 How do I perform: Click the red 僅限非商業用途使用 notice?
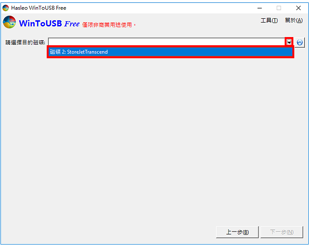109,25
